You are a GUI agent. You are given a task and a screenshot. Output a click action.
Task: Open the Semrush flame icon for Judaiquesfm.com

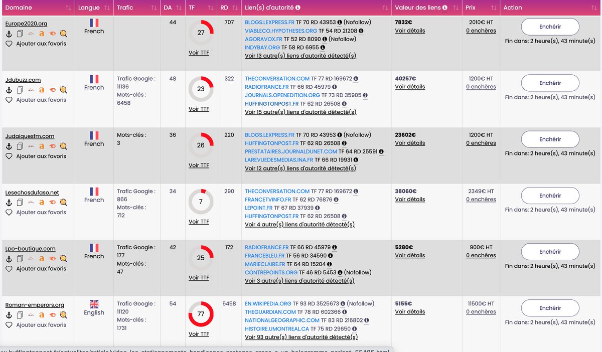[53, 146]
